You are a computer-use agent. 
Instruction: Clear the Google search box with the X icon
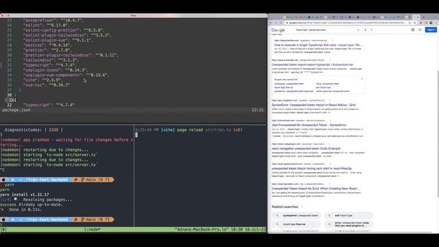tap(358, 30)
